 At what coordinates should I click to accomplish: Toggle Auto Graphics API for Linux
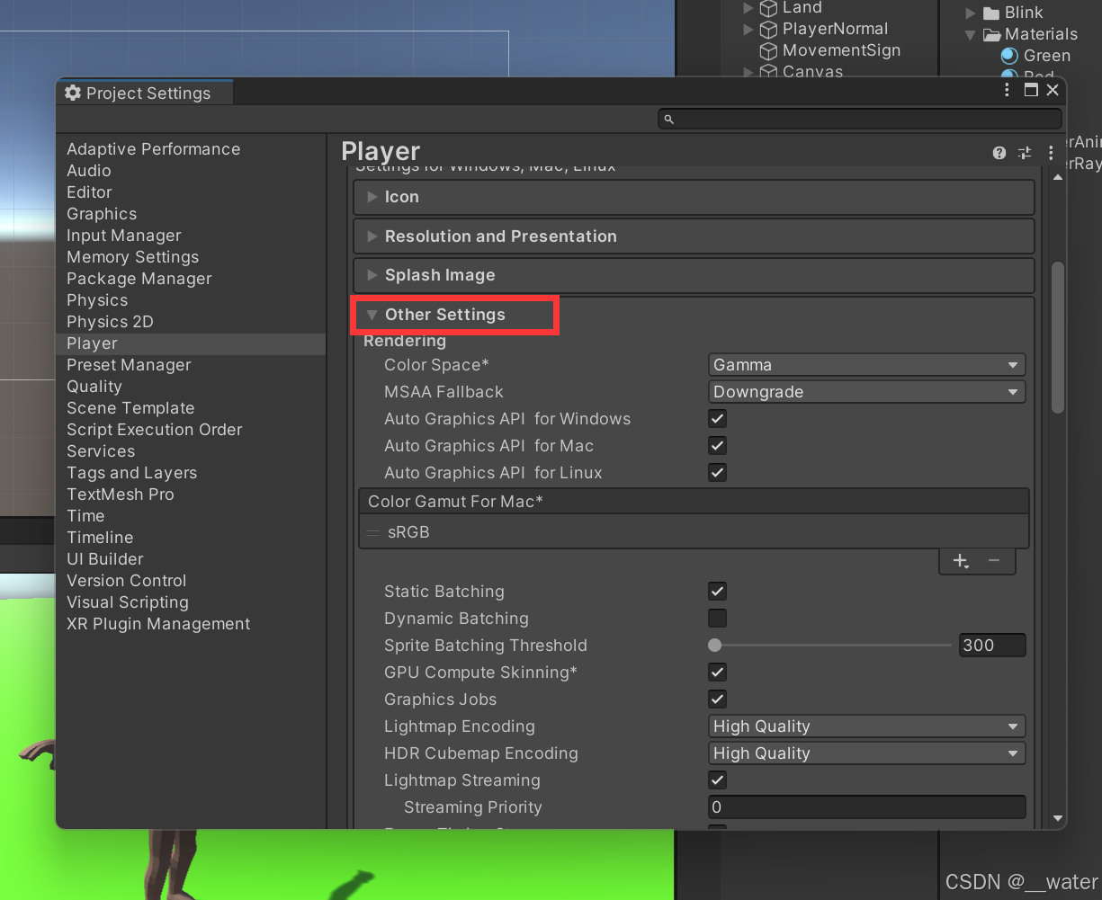717,473
